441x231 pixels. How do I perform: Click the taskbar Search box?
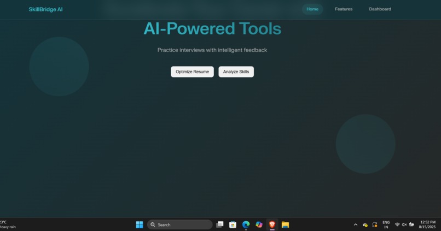(x=179, y=224)
